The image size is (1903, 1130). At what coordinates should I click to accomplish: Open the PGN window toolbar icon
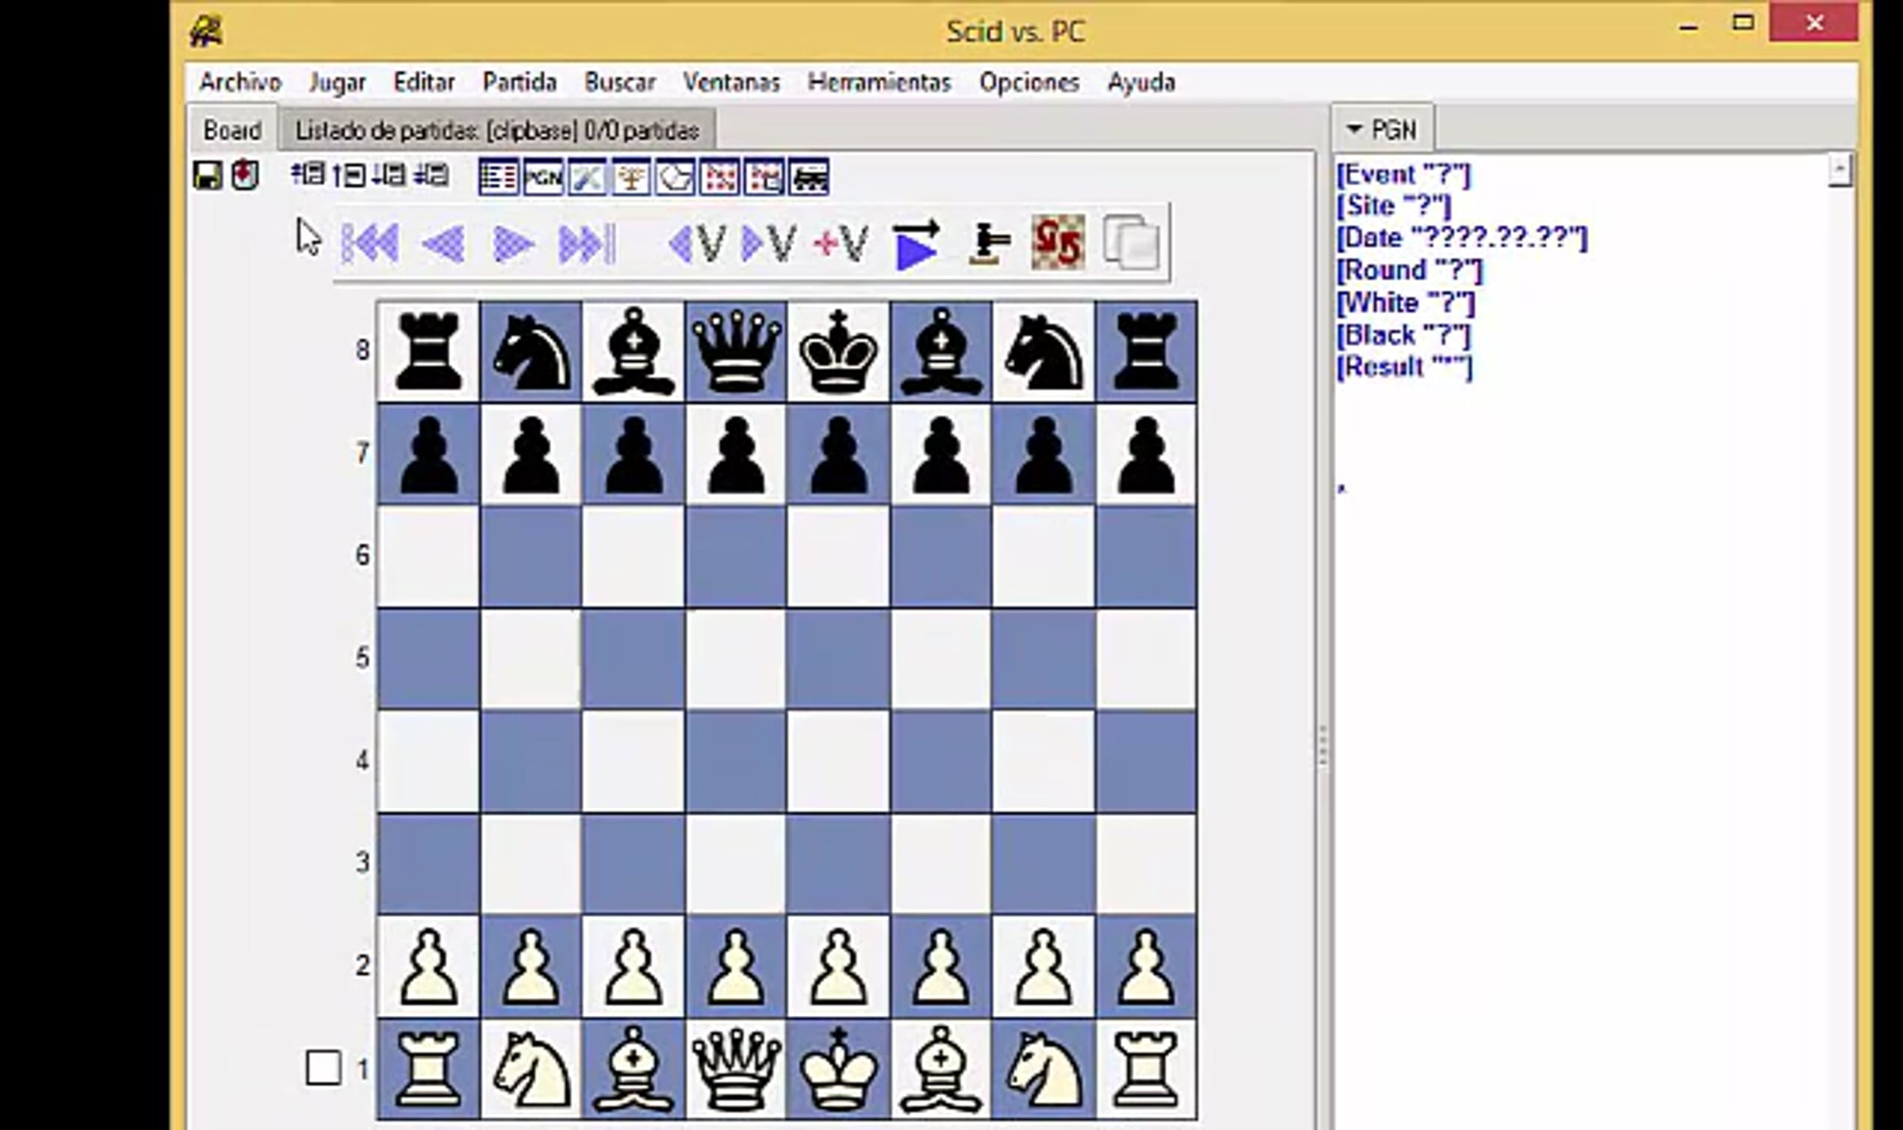point(543,177)
